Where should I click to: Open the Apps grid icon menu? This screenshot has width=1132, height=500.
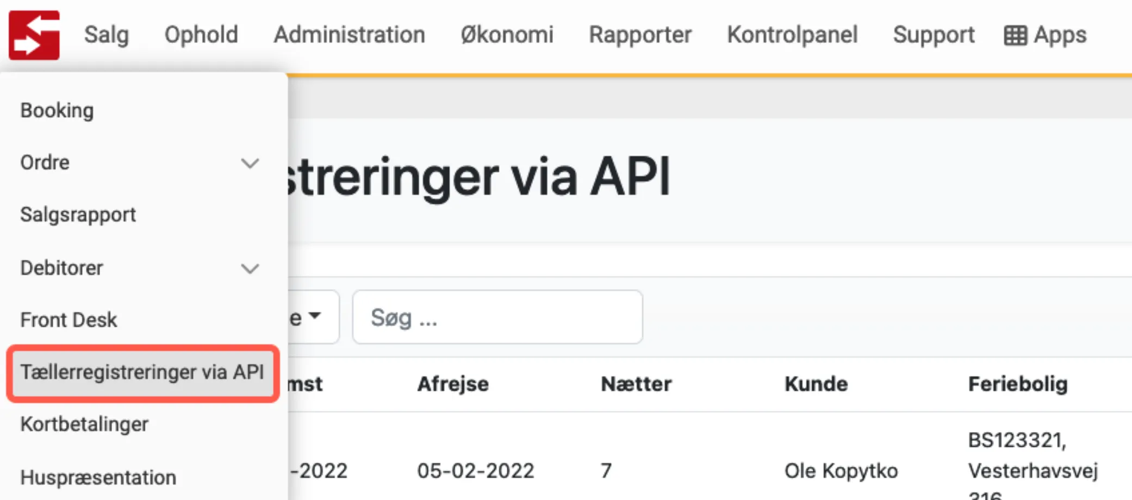pos(1044,34)
